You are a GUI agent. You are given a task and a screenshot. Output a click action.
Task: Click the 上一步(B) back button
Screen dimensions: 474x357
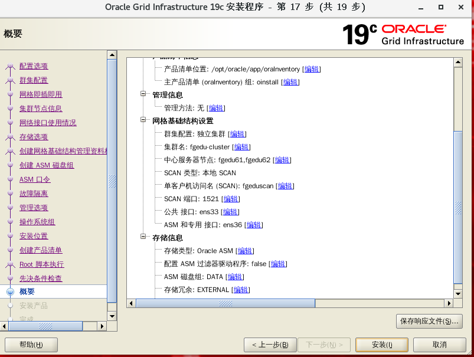pos(270,345)
